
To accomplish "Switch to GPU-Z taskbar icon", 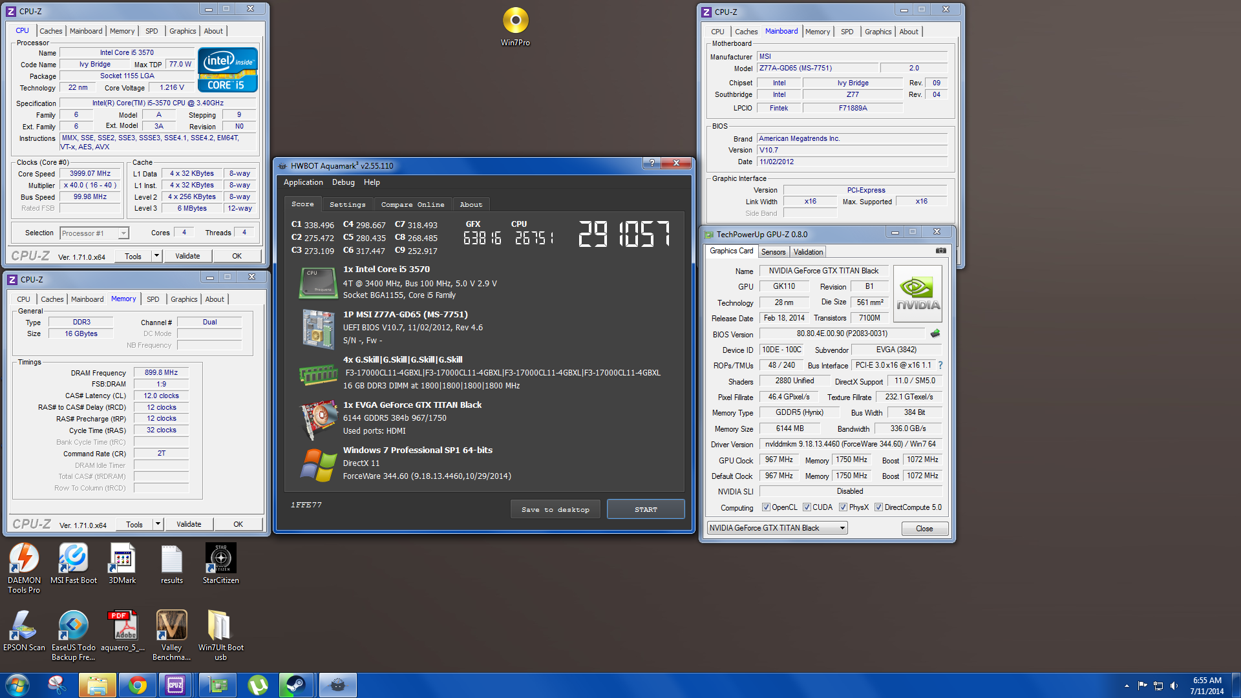I will point(218,685).
